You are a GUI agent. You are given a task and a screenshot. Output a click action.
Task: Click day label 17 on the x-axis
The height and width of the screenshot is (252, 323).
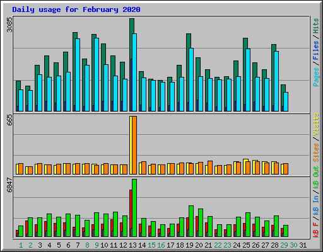pyautogui.click(x=170, y=245)
